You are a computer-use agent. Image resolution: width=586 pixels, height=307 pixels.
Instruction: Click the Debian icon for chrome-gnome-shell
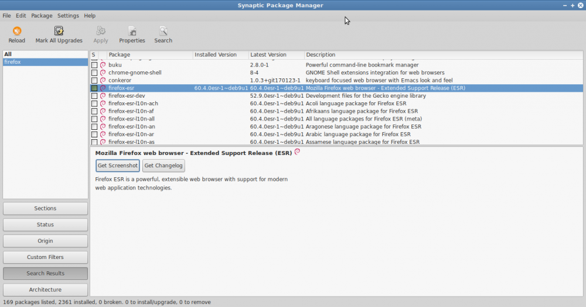click(x=103, y=73)
